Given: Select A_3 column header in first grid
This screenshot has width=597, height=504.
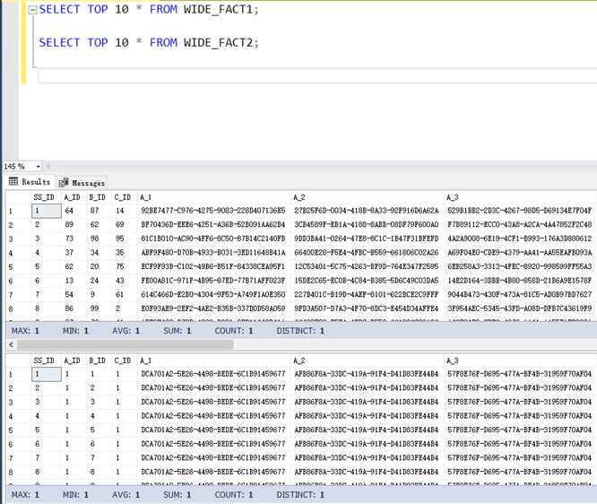Looking at the screenshot, I should (x=521, y=197).
